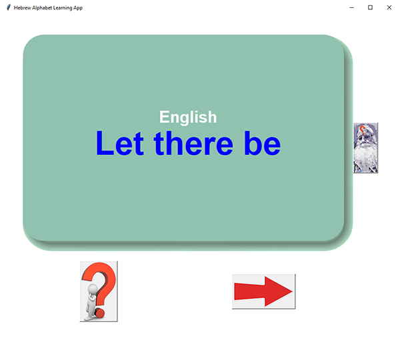Click the feather icon in the title bar
Screen dimensions: 400x338
(7, 7)
